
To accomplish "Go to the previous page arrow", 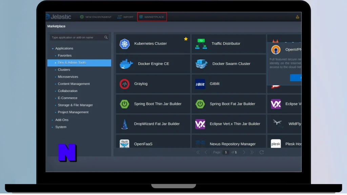I will (206, 152).
